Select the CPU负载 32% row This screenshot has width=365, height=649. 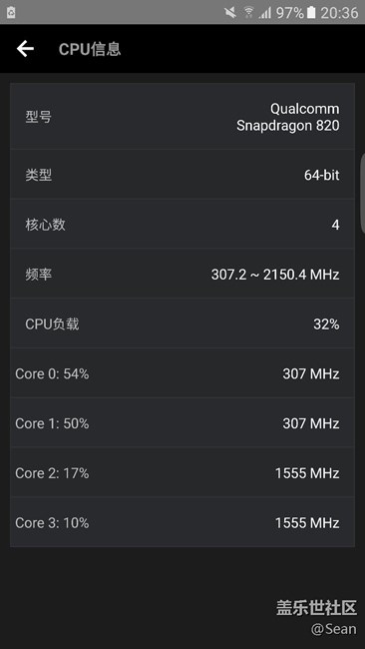click(182, 324)
